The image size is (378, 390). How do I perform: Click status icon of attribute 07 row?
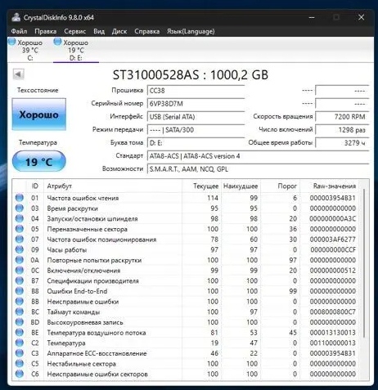coord(20,239)
